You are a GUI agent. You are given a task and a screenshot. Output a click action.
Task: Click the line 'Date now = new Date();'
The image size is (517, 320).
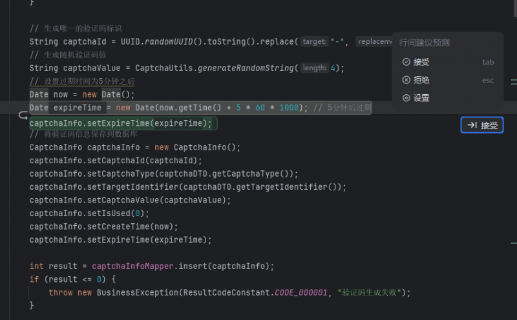[x=82, y=94]
